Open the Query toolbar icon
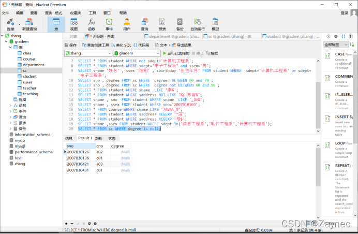This screenshot has height=234, width=358. click(144, 24)
